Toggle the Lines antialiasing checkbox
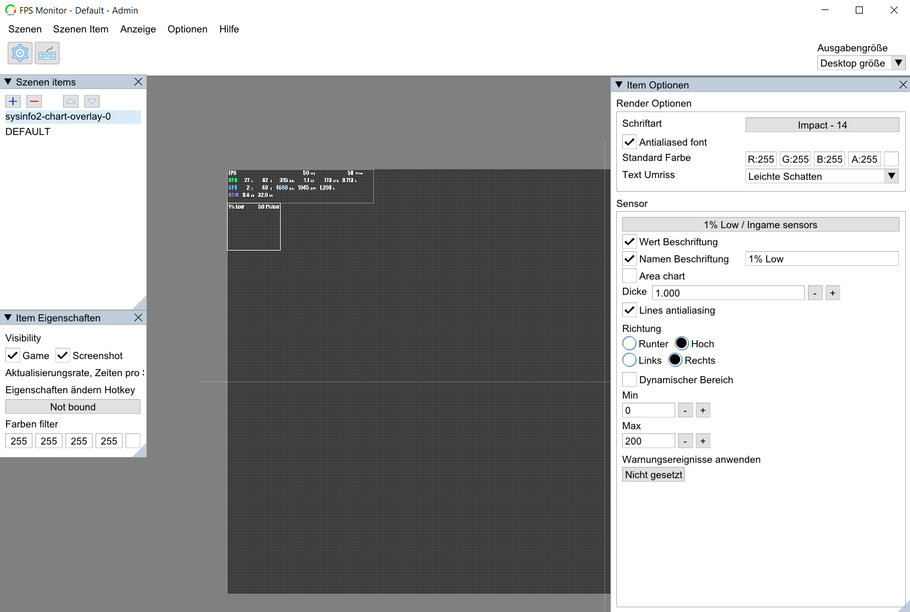This screenshot has width=910, height=612. pyautogui.click(x=629, y=310)
